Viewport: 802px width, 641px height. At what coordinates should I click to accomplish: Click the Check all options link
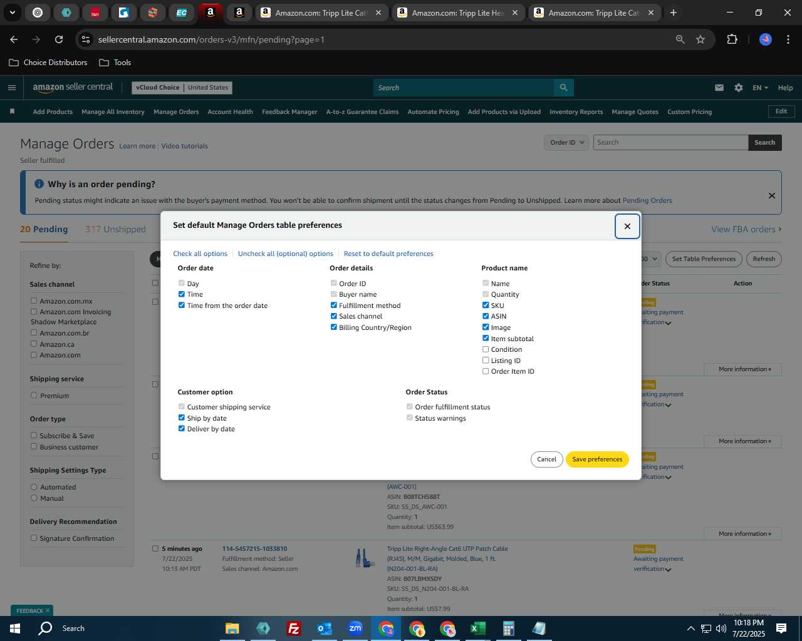[x=200, y=254]
